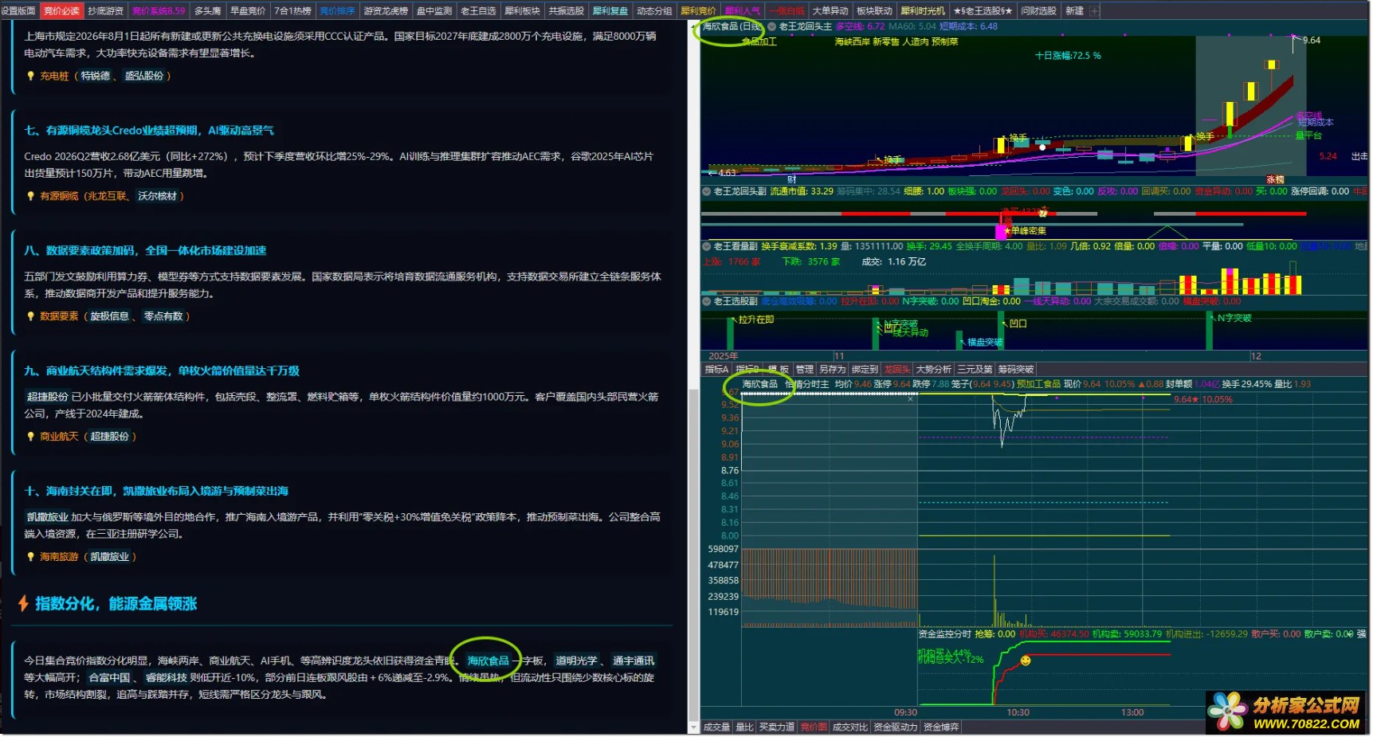Image resolution: width=1373 pixels, height=737 pixels.
Task: Collapse the 老王龙回头副 indicator panel arrow
Action: pos(706,191)
